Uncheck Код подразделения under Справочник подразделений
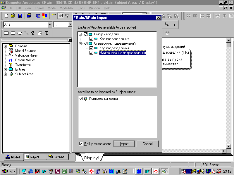The image size is (234, 175). tap(91, 48)
